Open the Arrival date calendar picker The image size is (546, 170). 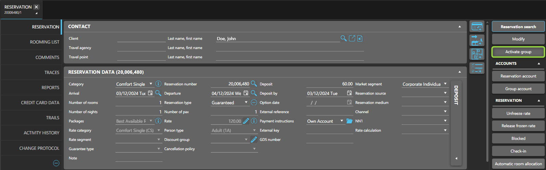(150, 93)
